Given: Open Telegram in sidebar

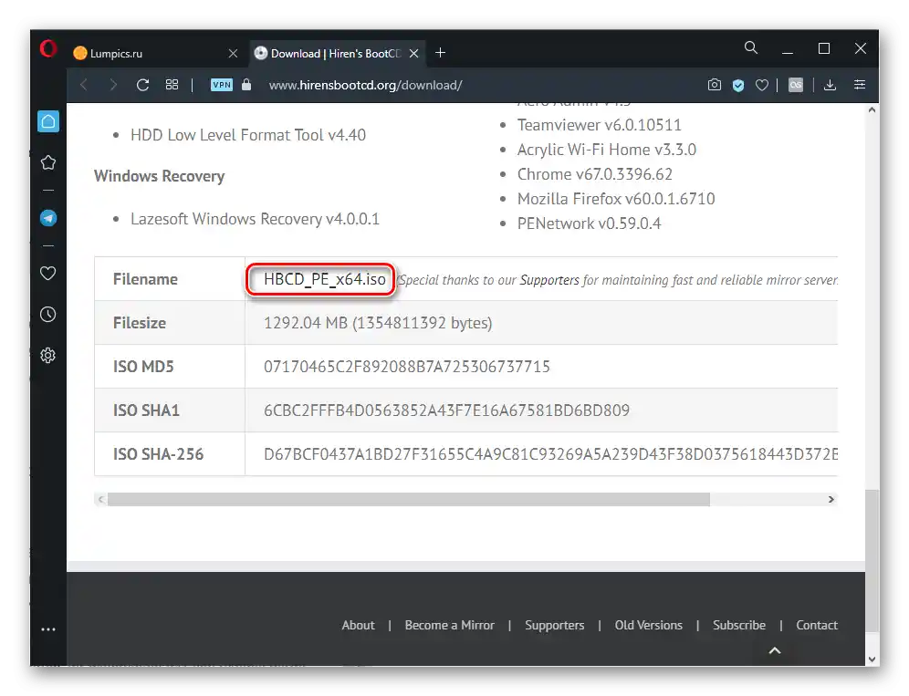Looking at the screenshot, I should [x=48, y=218].
